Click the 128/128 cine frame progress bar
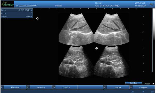Screen dimensions: 156x93 pos(134,83)
